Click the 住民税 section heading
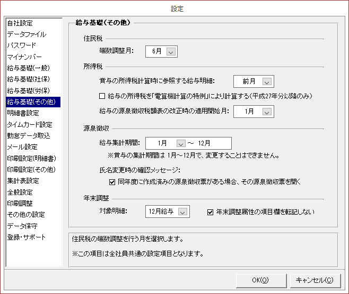This screenshot has width=349, height=294. (93, 39)
